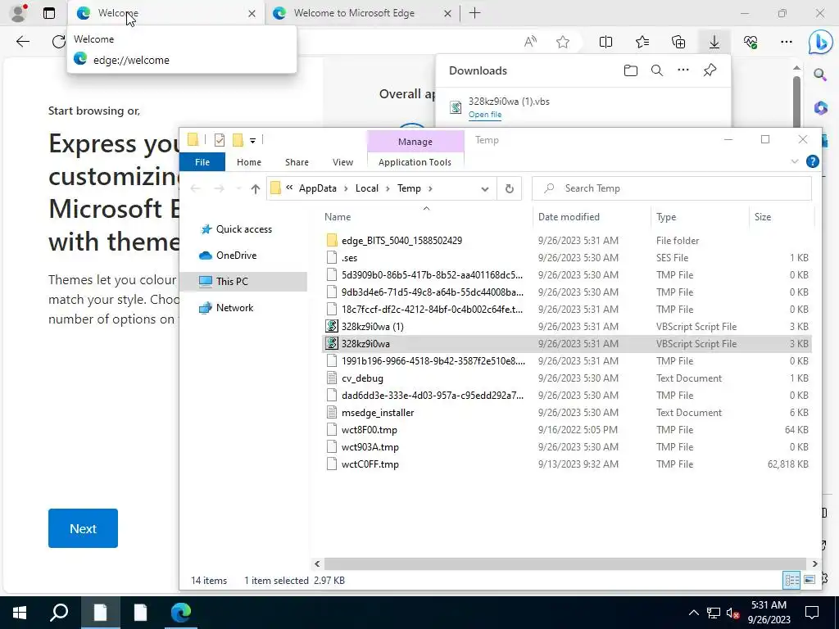This screenshot has width=839, height=629.
Task: Click Open file link under 328kz9i0wa (1).vbs
Action: coord(485,115)
